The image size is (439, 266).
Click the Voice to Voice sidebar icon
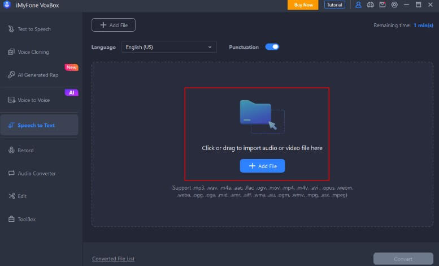click(11, 100)
